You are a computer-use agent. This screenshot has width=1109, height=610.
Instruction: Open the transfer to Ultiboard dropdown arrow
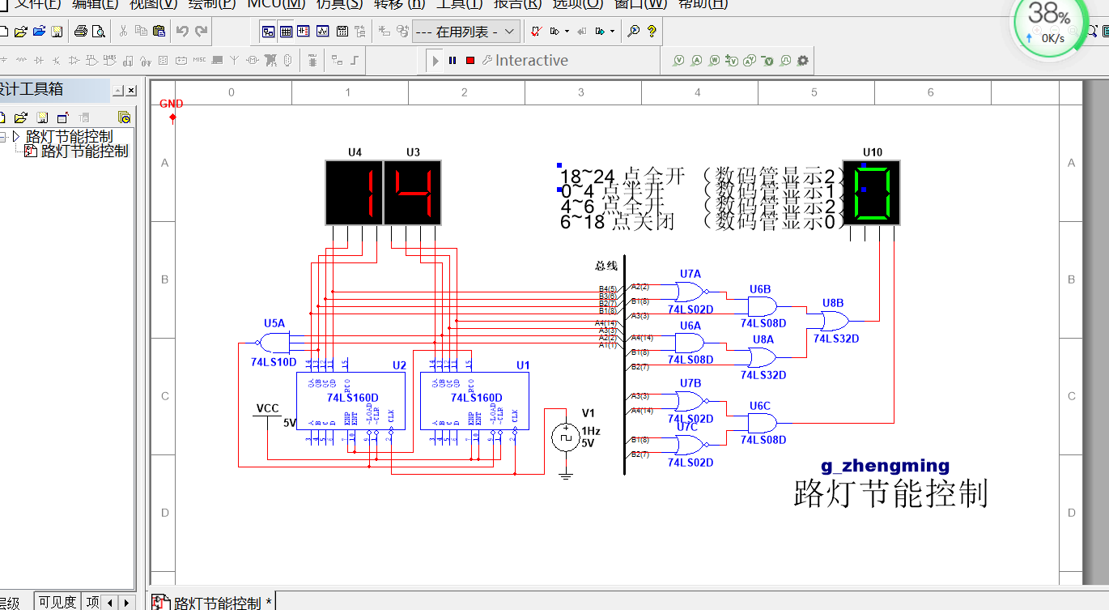click(567, 32)
